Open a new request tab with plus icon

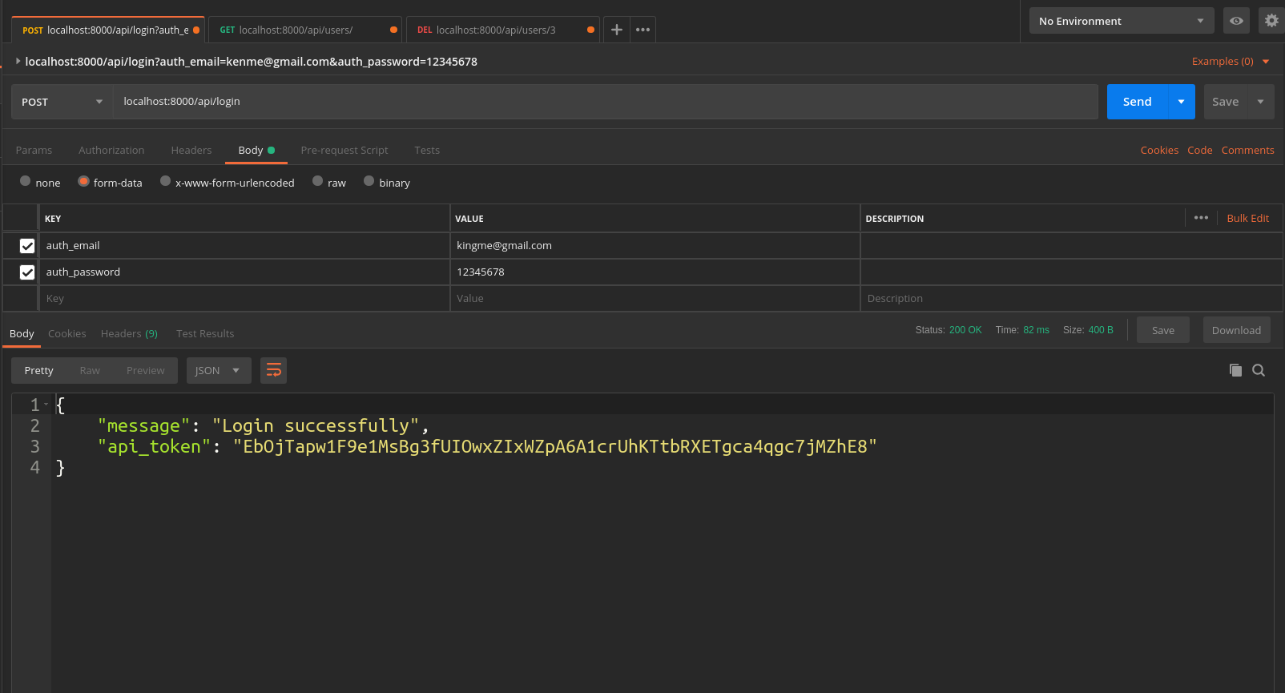pyautogui.click(x=616, y=30)
